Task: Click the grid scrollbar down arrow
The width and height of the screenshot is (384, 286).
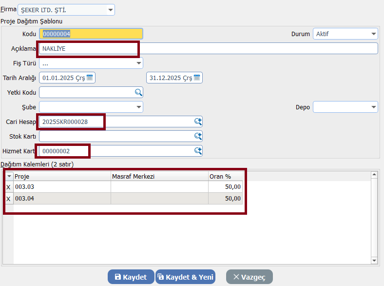Action: [374, 261]
